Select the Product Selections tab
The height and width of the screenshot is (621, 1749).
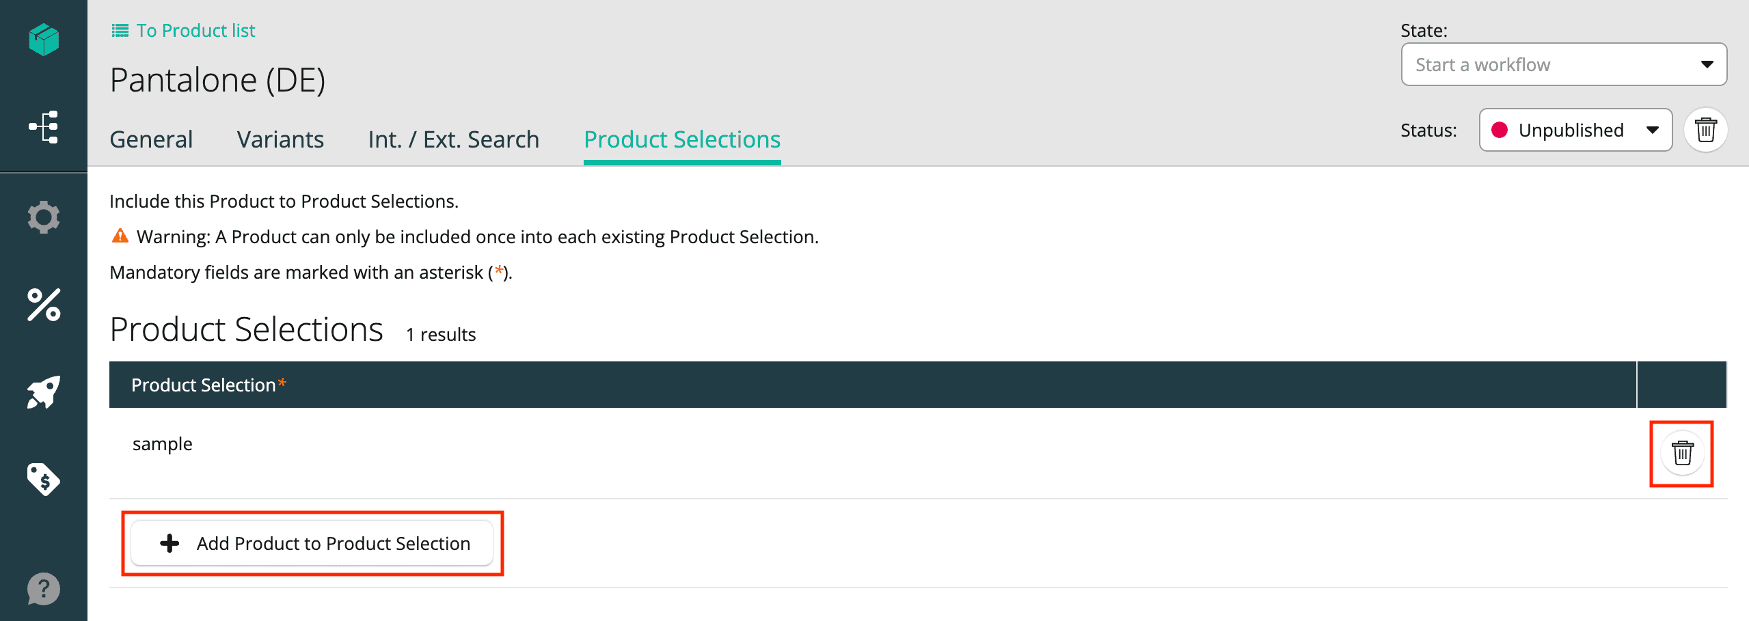pos(681,139)
